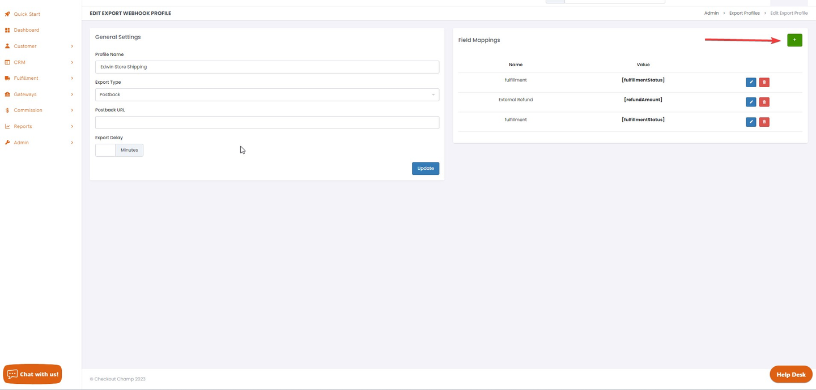The width and height of the screenshot is (816, 390).
Task: Click the Commission dollar icon
Action: coord(7,110)
